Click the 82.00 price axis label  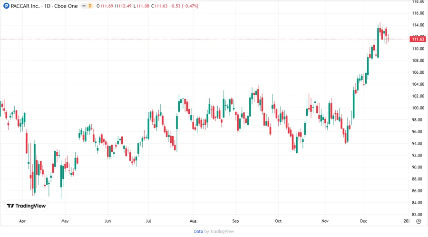click(x=418, y=215)
